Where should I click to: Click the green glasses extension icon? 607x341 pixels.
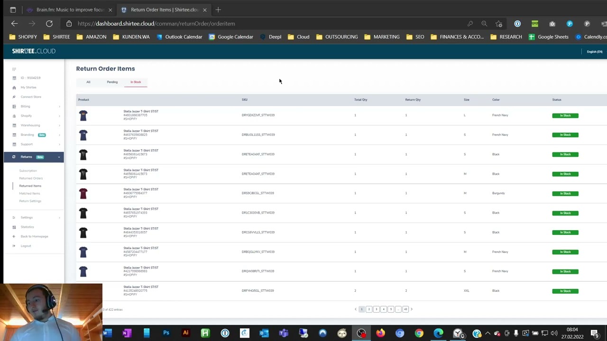tap(535, 24)
